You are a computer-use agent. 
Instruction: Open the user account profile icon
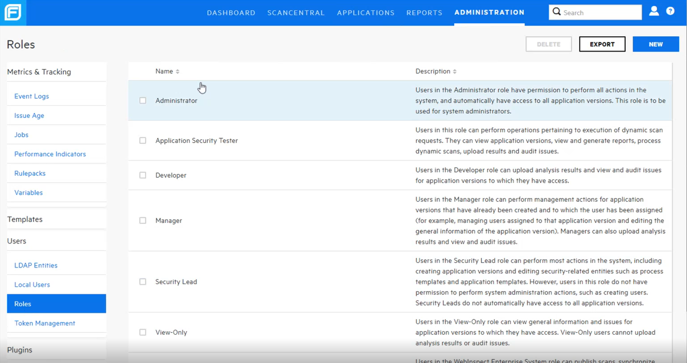pyautogui.click(x=654, y=11)
